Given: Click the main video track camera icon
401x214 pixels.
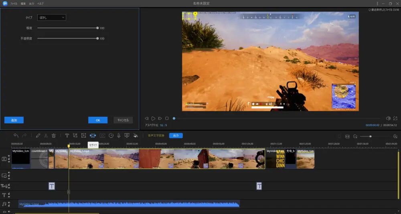Looking at the screenshot, I should coord(4,159).
